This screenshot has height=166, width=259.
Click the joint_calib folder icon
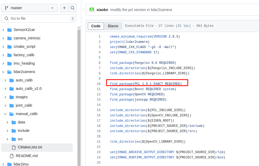[12, 106]
